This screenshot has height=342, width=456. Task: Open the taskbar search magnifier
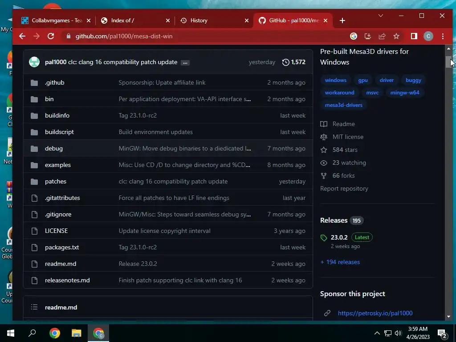(32, 333)
